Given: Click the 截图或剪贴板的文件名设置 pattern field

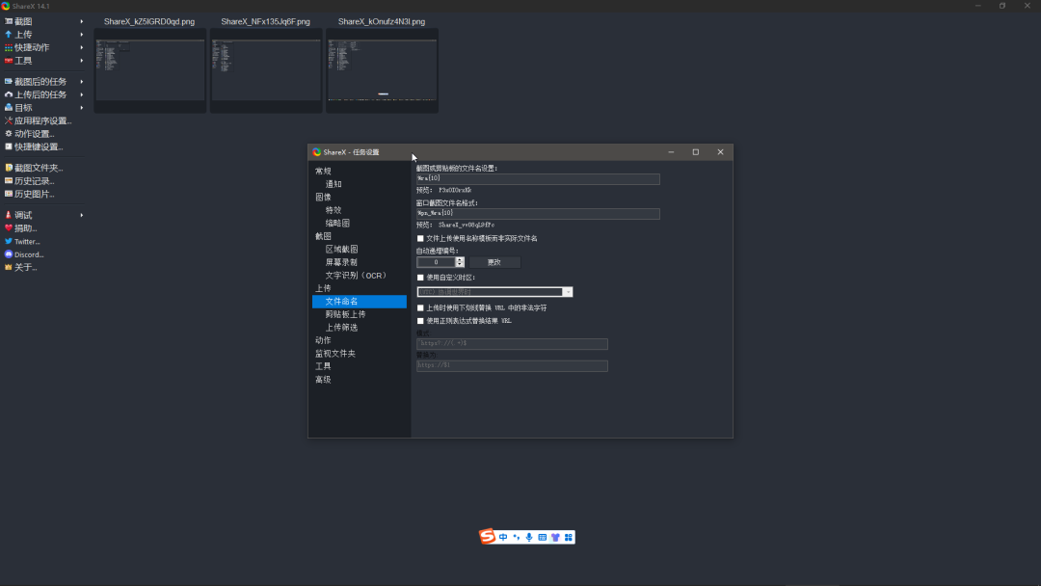Looking at the screenshot, I should (538, 178).
